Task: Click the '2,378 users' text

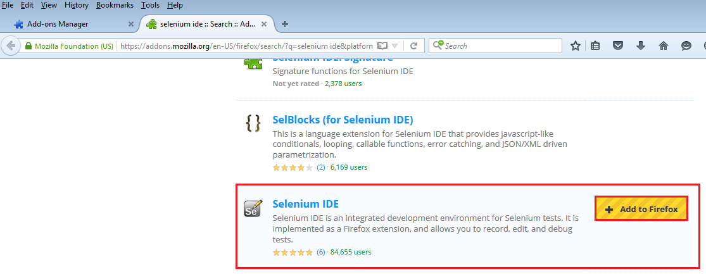Action: (343, 84)
